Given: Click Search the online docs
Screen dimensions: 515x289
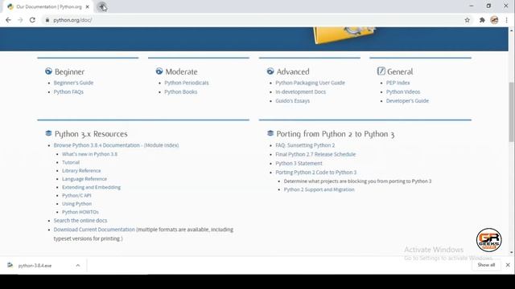Looking at the screenshot, I should pyautogui.click(x=80, y=221).
